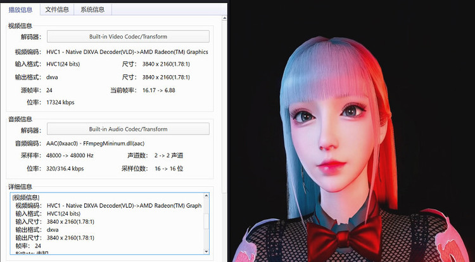Click the audio 位率 value 320/316.4 kbps
The image size is (475, 262).
tap(65, 169)
